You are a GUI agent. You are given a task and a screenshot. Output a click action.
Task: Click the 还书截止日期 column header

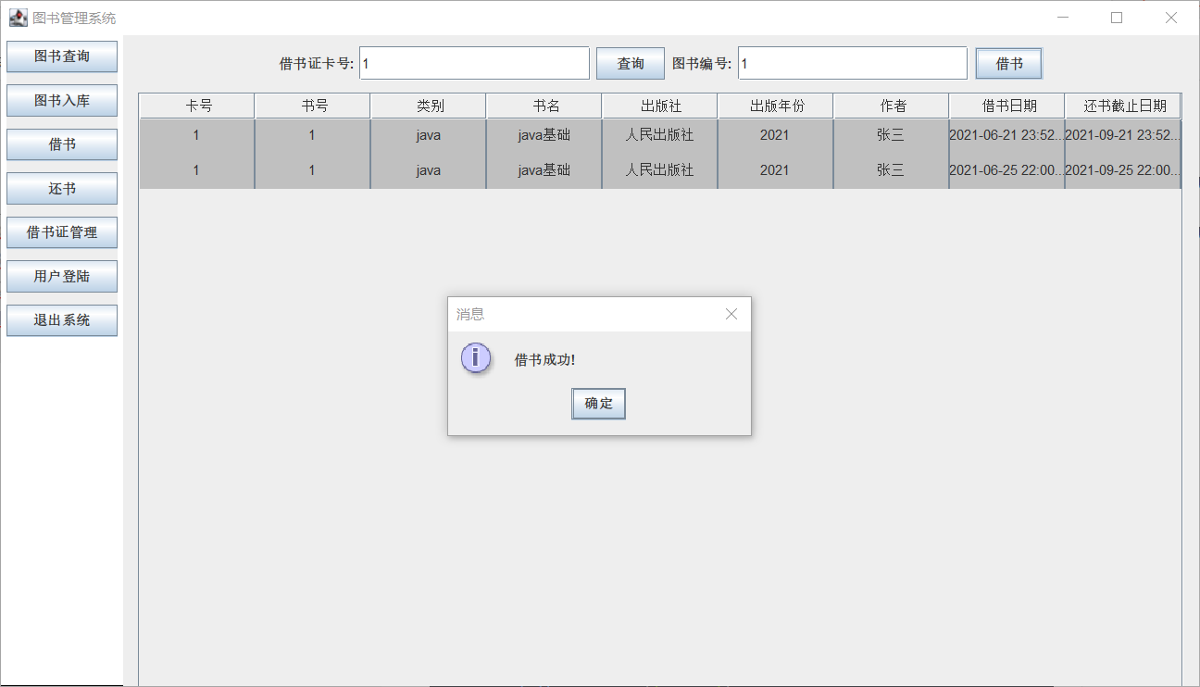(x=1122, y=105)
